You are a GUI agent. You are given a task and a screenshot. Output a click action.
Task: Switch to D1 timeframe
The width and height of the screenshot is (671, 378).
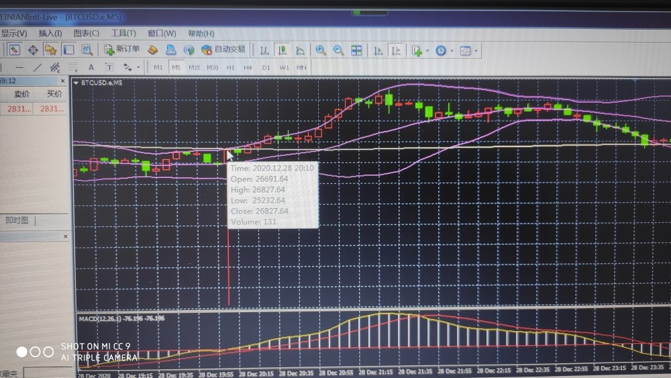click(266, 68)
